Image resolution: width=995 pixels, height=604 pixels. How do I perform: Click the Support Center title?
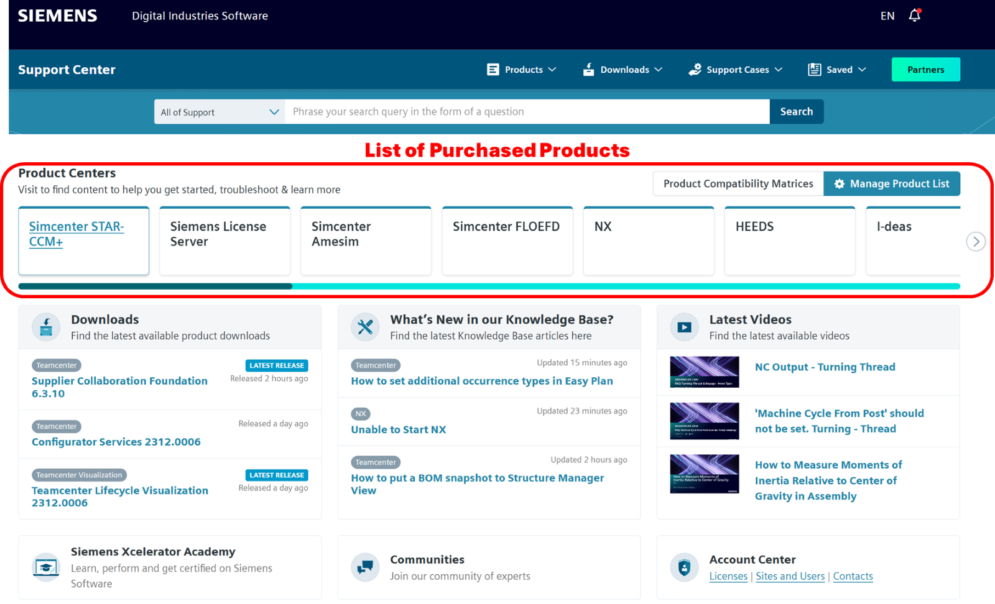67,70
